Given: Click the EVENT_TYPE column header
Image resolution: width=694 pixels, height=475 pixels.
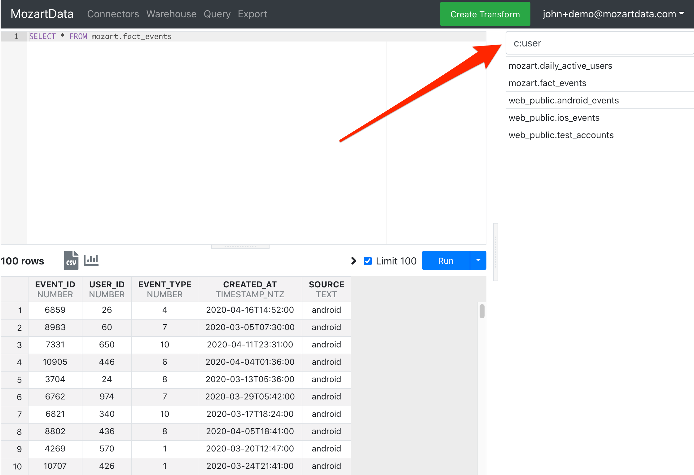Looking at the screenshot, I should point(165,289).
